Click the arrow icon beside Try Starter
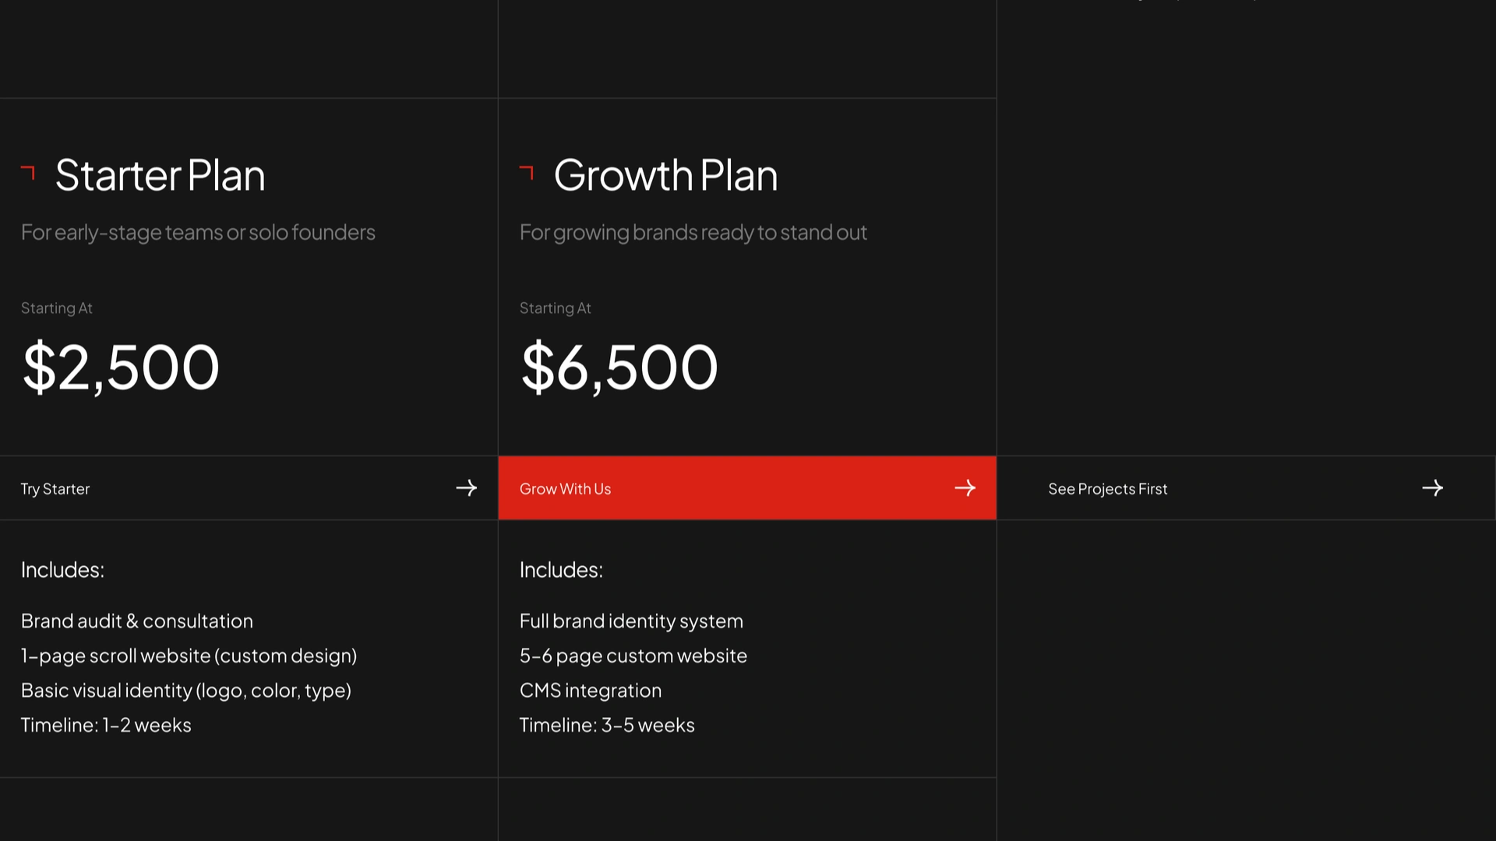 pyautogui.click(x=467, y=488)
